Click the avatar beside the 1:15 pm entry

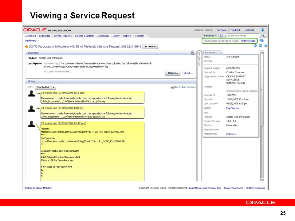click(x=31, y=93)
